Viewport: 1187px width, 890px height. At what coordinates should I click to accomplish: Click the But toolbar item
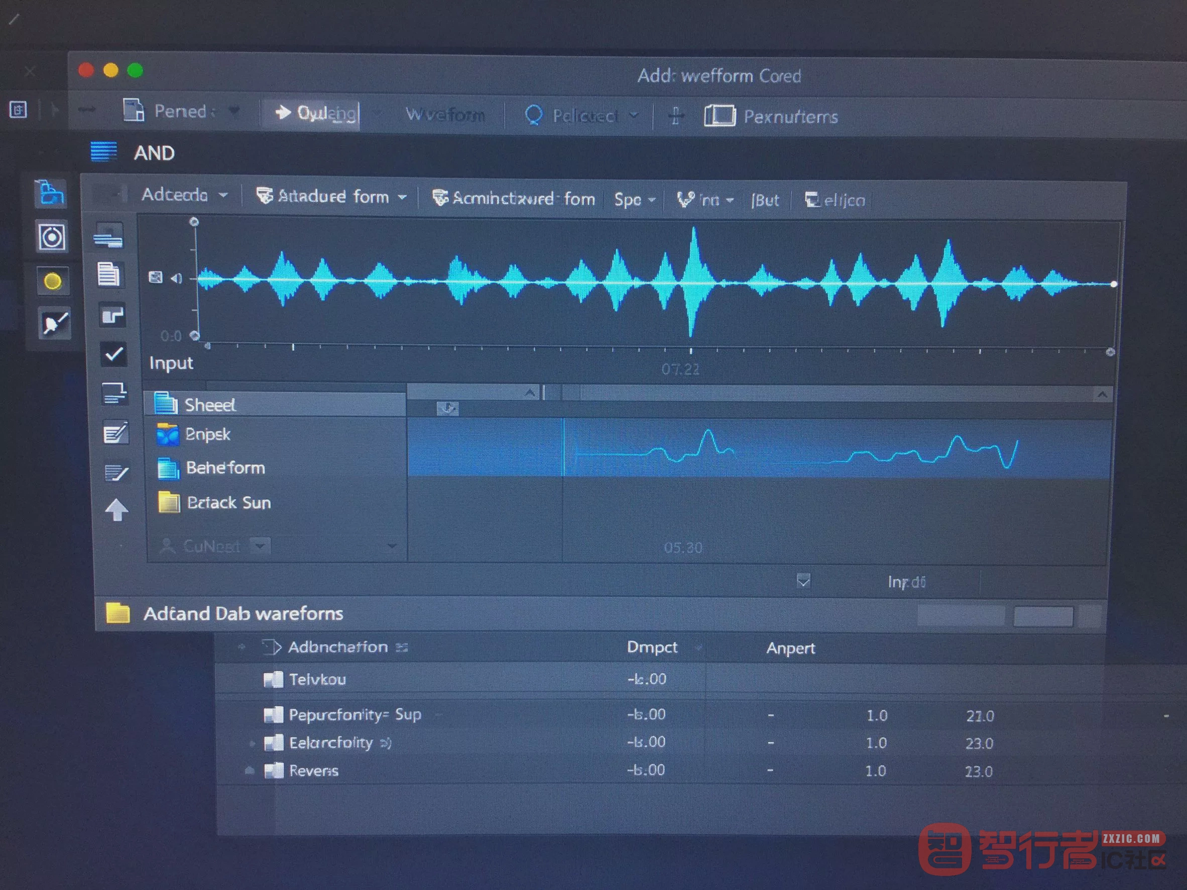[x=765, y=201]
